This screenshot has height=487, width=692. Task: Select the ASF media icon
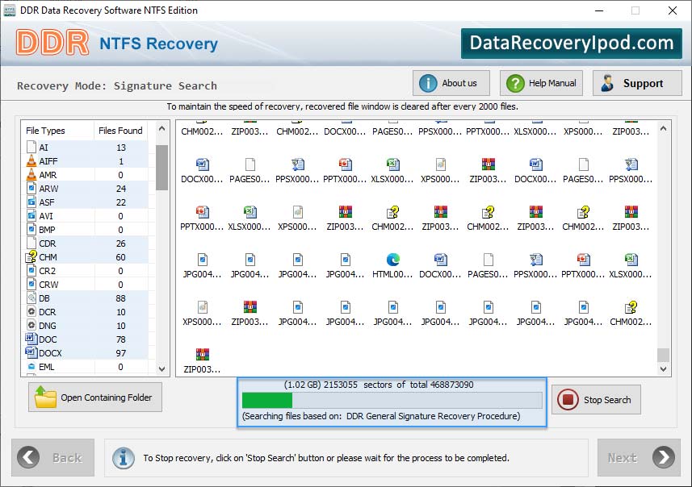pos(31,202)
